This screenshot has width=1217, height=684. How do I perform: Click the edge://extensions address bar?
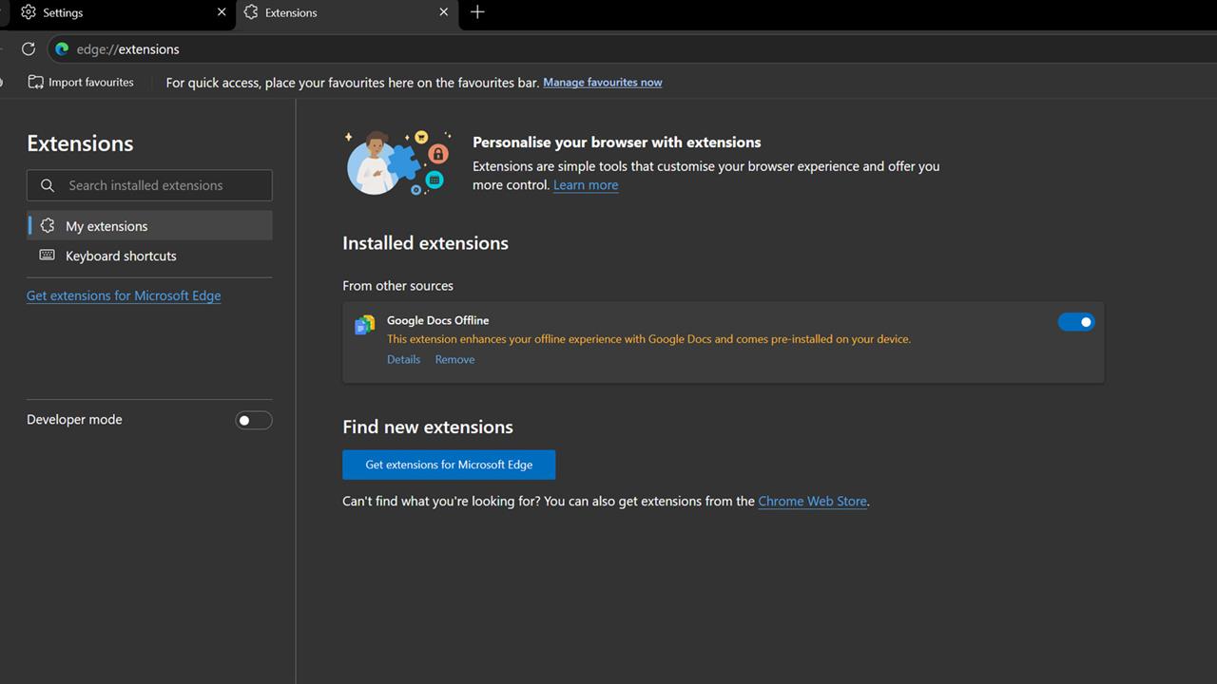(632, 48)
